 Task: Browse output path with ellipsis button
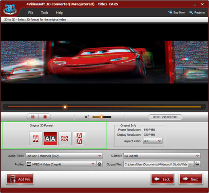tap(191, 164)
